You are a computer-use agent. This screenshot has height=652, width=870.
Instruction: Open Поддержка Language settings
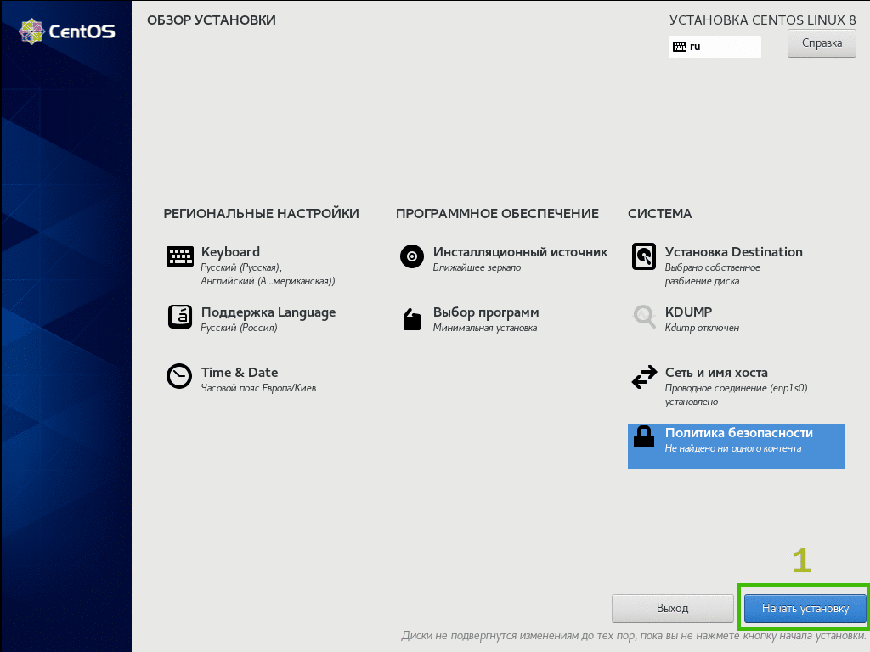click(x=268, y=312)
